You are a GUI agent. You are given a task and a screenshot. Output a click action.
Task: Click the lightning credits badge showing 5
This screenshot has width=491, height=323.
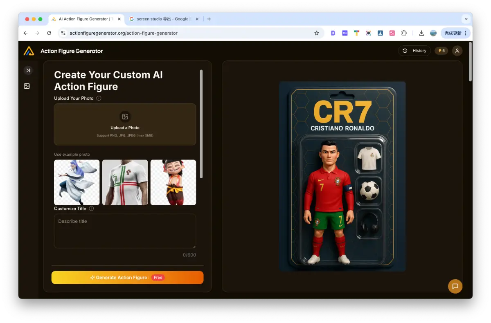pyautogui.click(x=441, y=51)
